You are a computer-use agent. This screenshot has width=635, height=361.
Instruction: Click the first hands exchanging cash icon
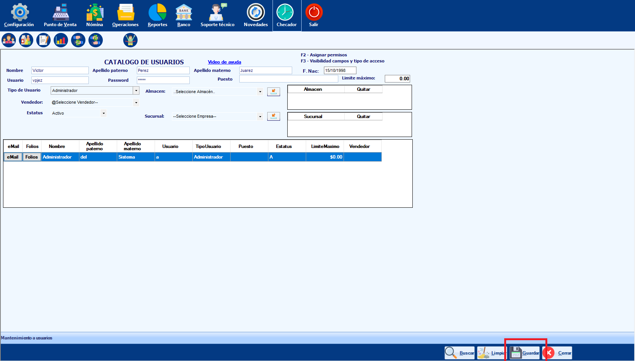click(x=78, y=40)
